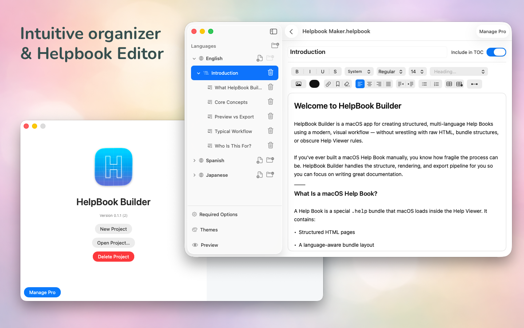The height and width of the screenshot is (328, 524).
Task: Center align the text
Action: [369, 84]
